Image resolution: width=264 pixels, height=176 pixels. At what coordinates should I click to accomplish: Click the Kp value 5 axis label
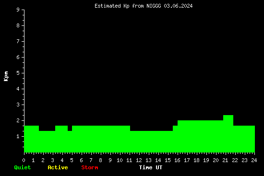tap(18, 73)
